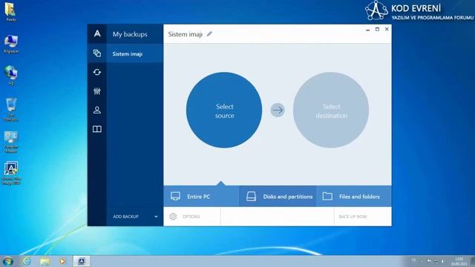Screen dimensions: 475x267
Task: Close the Acronis window
Action: [387, 30]
